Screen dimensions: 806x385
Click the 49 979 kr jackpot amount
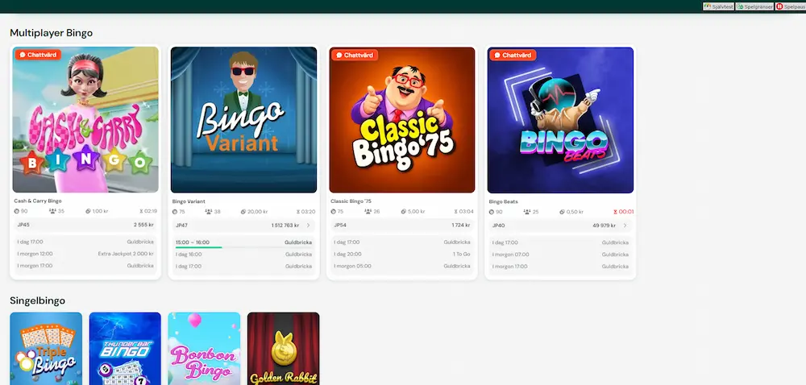coord(604,226)
